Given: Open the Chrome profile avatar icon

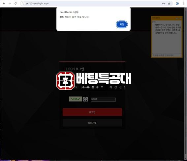Looking at the screenshot, I should (x=177, y=3).
